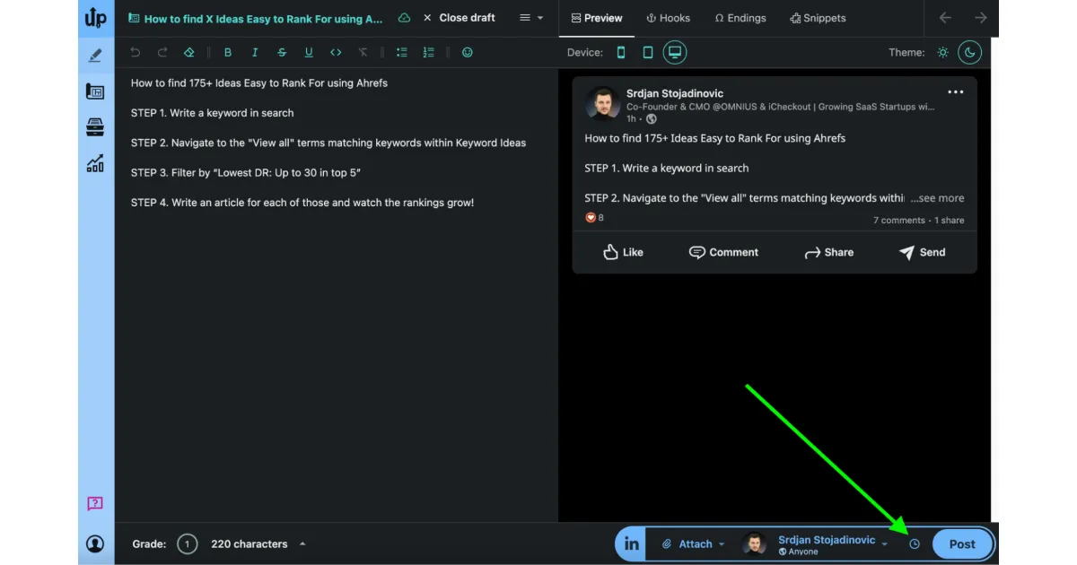
Task: Click the Post button
Action: point(962,544)
